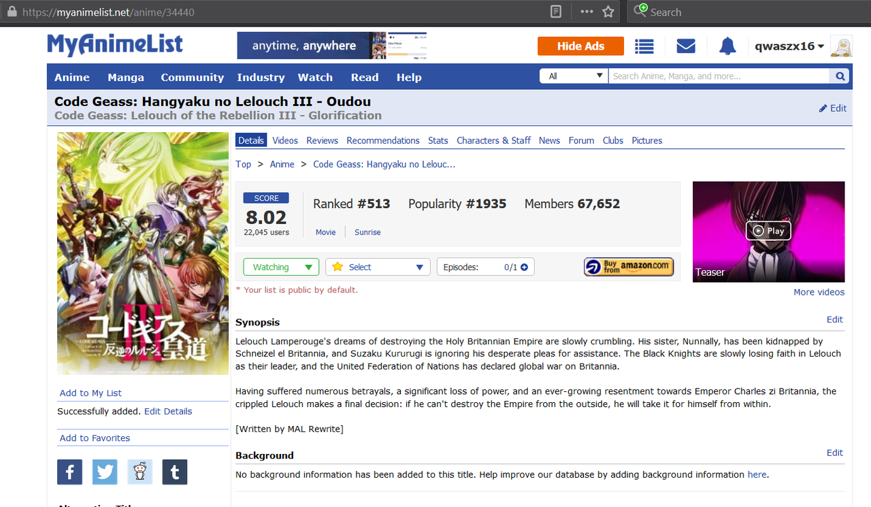Expand the All search category dropdown
The image size is (871, 507).
point(573,76)
